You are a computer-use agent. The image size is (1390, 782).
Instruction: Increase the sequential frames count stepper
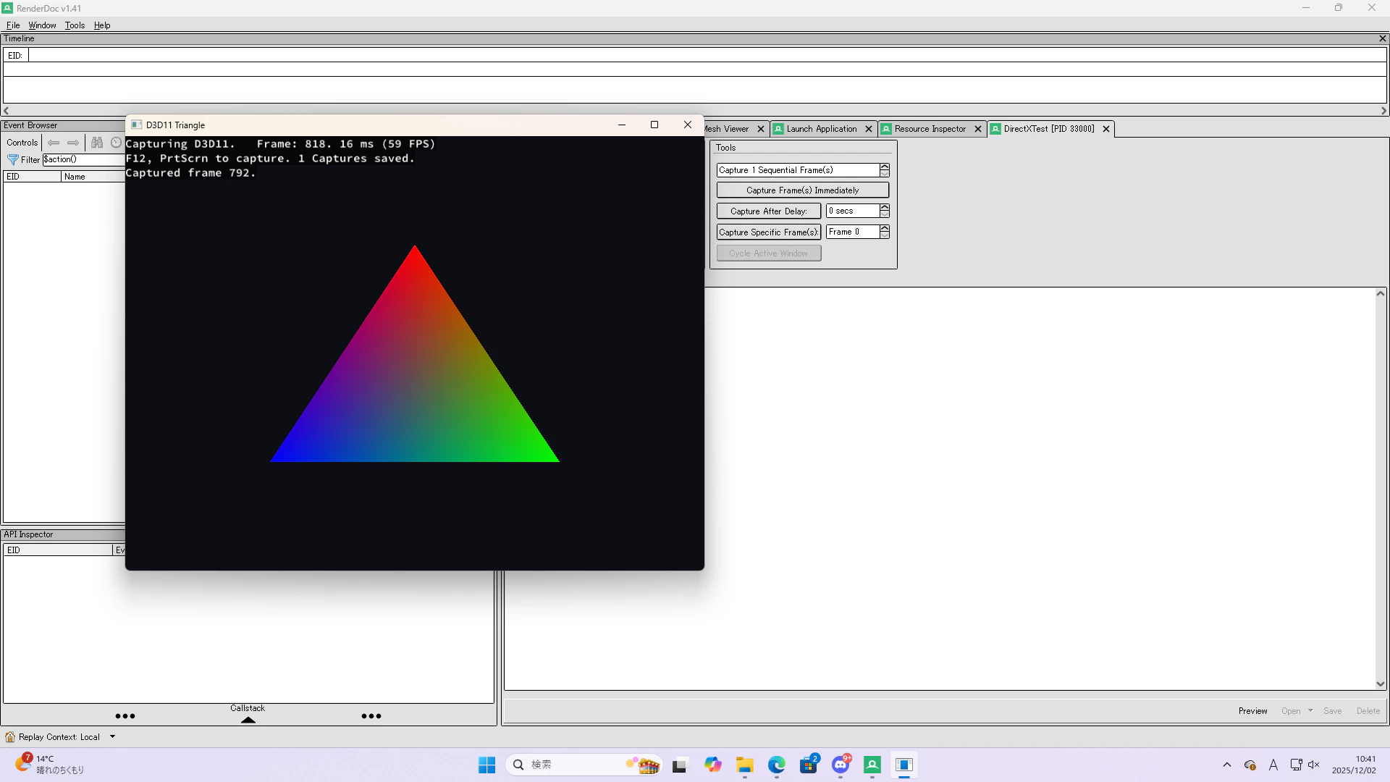(885, 167)
